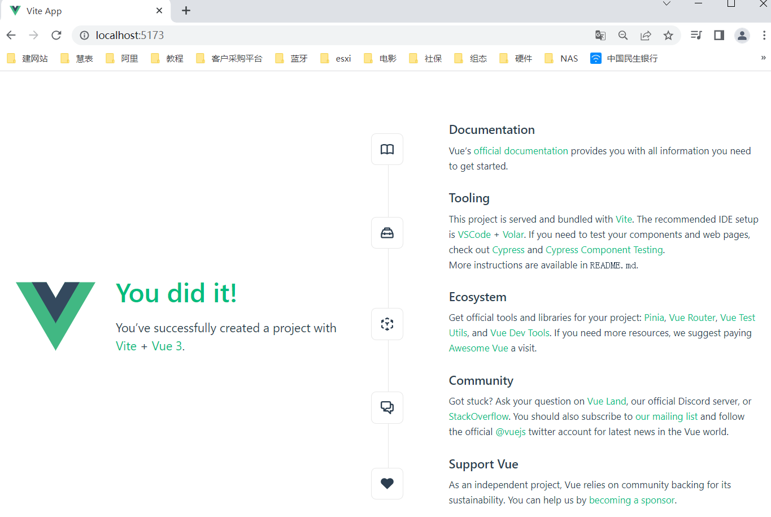Follow the Vite link in Tooling section

coord(624,219)
